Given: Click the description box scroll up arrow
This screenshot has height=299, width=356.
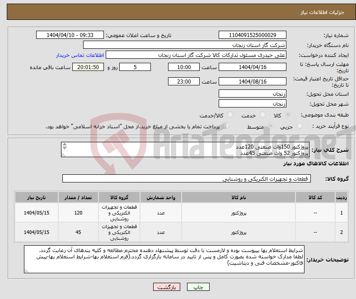Looking at the screenshot, I should (x=65, y=145).
